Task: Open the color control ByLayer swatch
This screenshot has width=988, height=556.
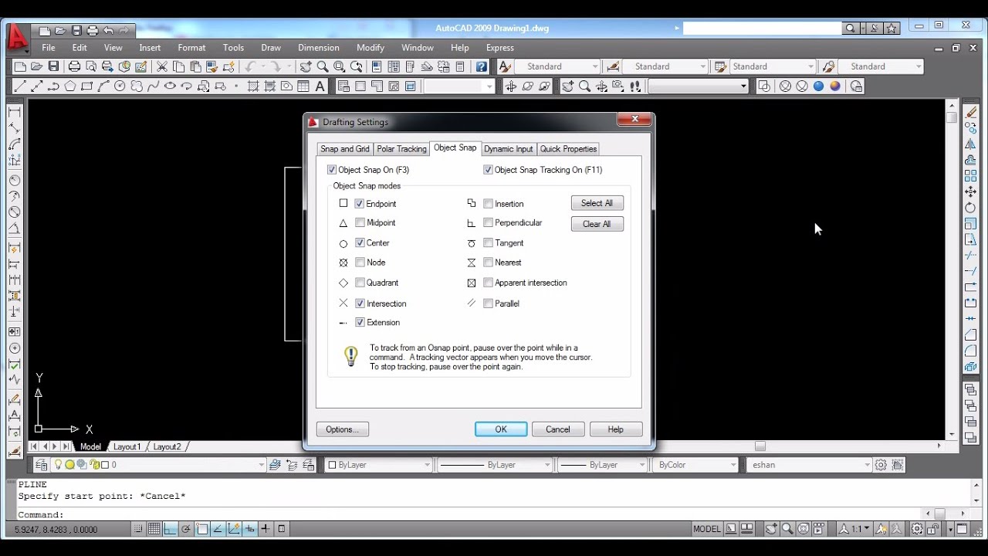Action: click(x=378, y=465)
